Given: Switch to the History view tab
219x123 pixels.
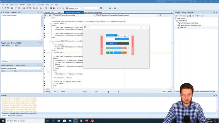Looking at the screenshot, I should click(170, 92).
